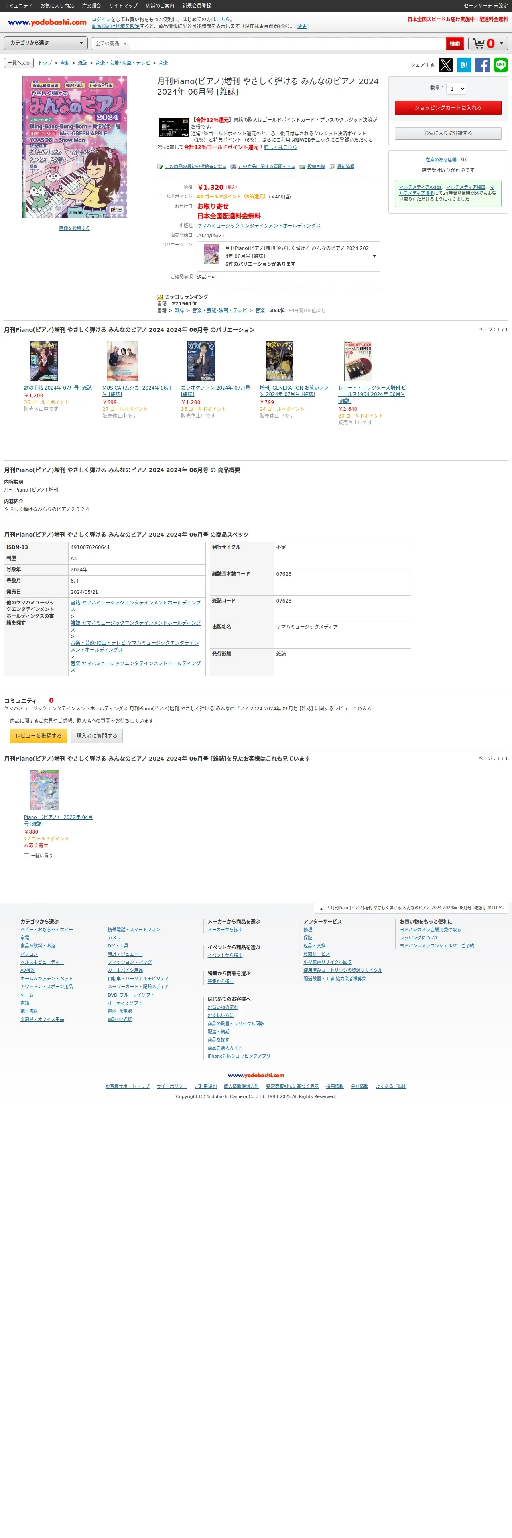This screenshot has height=1538, width=512.
Task: Click footer 個人情報保護方針 link
Action: click(x=241, y=1086)
